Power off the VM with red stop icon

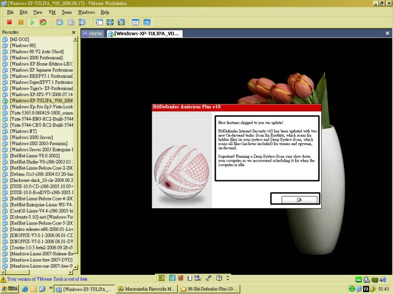[9, 22]
